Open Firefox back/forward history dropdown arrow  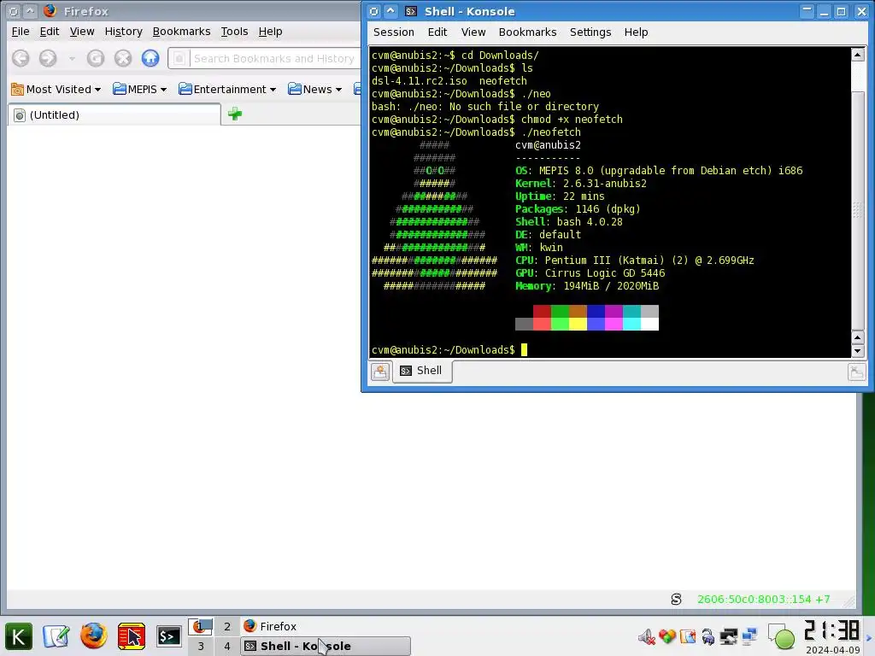coord(72,59)
